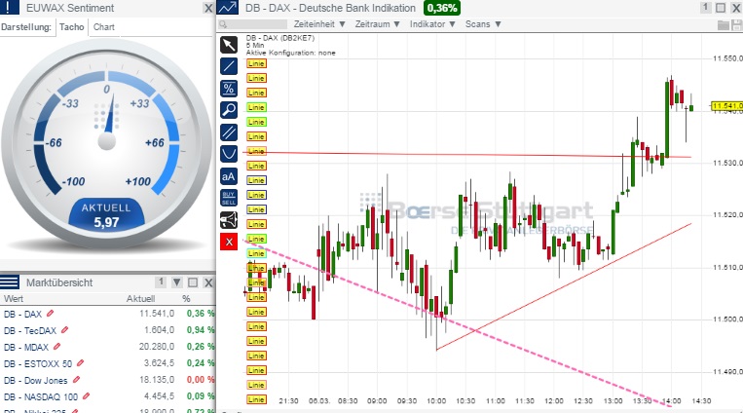
Task: Click the Aktuell value 18.135,0
Action: pos(157,380)
